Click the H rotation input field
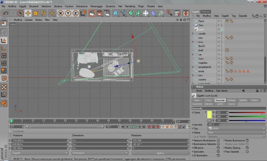The image size is (267, 161). click(x=161, y=140)
